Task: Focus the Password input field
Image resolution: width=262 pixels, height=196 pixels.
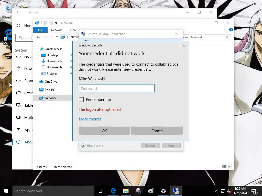Action: pos(117,88)
